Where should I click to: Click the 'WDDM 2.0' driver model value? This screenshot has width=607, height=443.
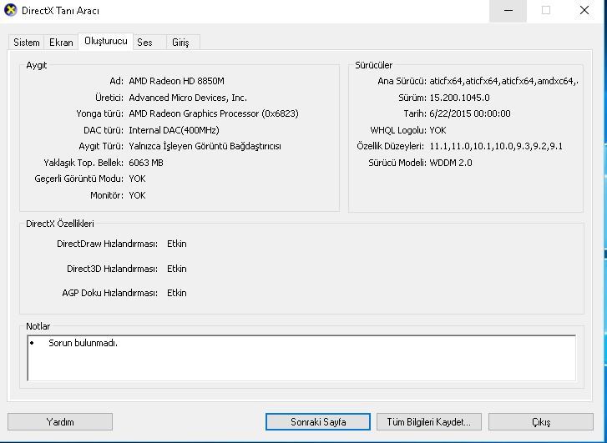(x=451, y=163)
